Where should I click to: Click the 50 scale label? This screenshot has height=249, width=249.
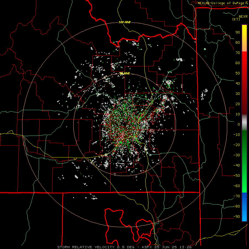(238, 73)
